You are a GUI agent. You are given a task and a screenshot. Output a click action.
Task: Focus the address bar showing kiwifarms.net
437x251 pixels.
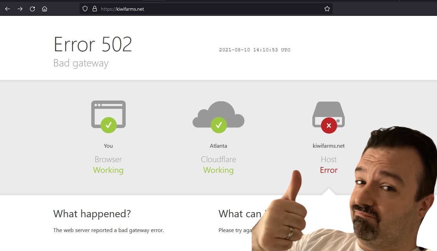[206, 9]
